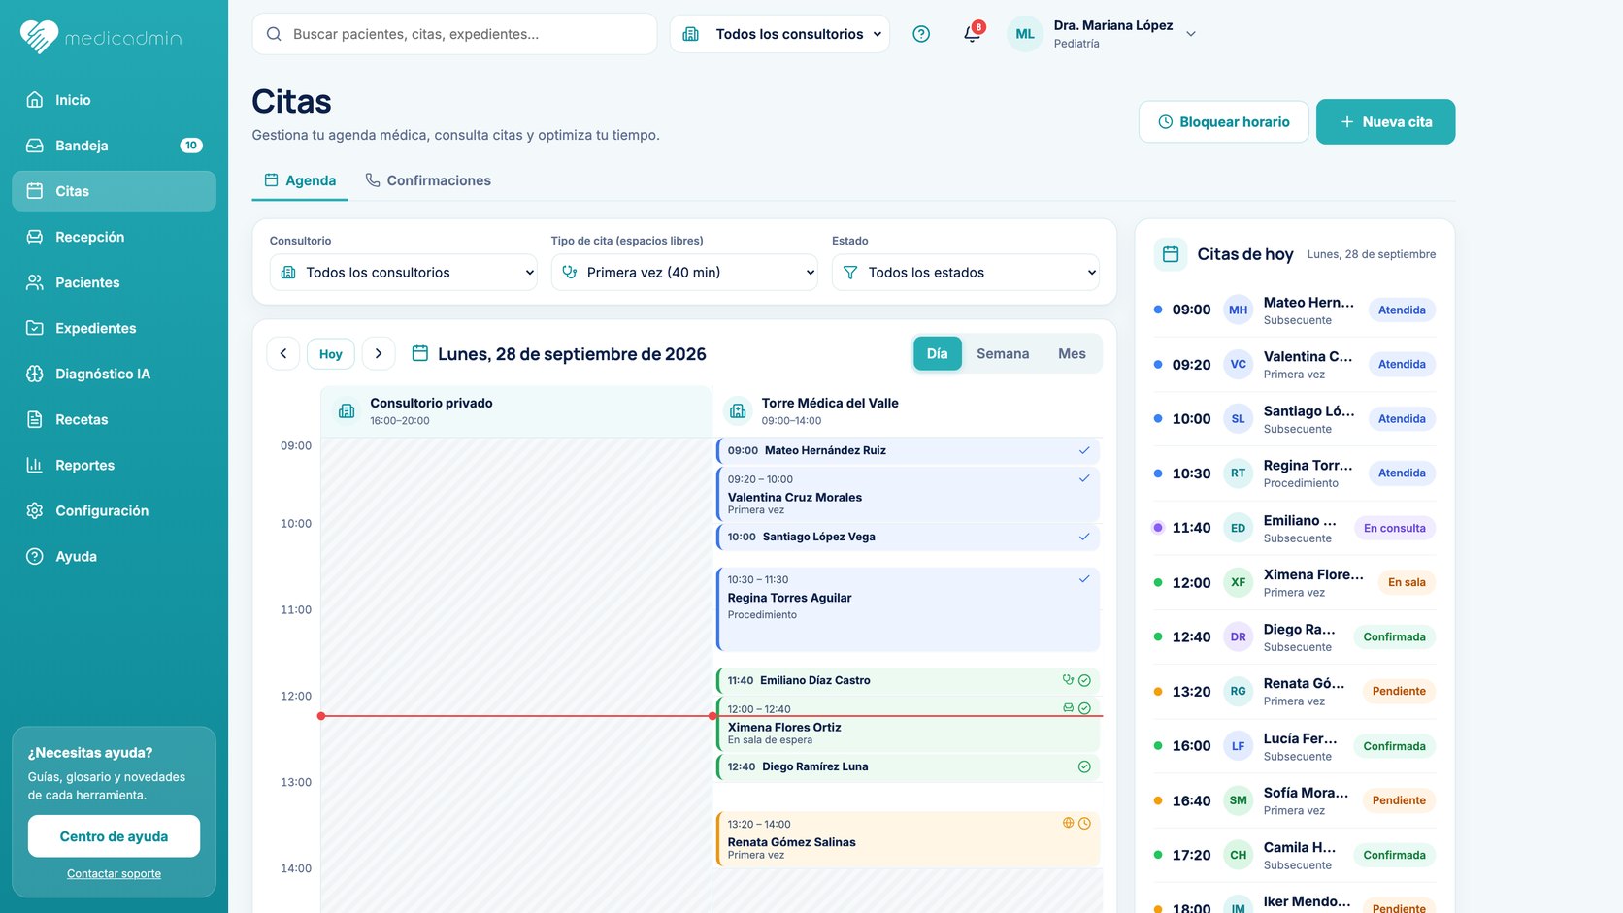Click the Bandeja unread count badge
The image size is (1623, 913).
tap(191, 146)
